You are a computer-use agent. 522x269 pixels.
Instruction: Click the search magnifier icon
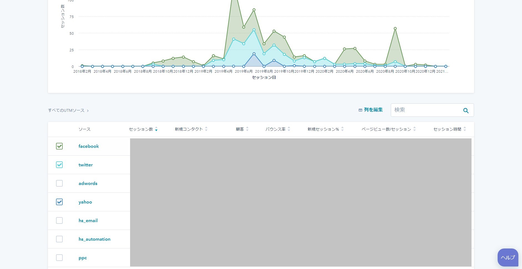(466, 110)
